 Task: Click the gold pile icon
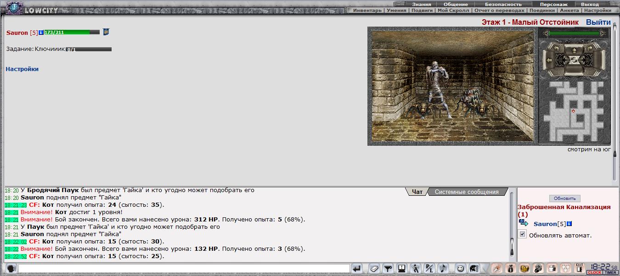pos(525,269)
